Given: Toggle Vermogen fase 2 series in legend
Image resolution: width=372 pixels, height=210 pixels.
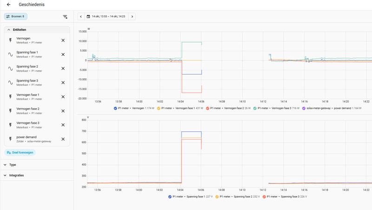Looking at the screenshot, I should [x=229, y=108].
